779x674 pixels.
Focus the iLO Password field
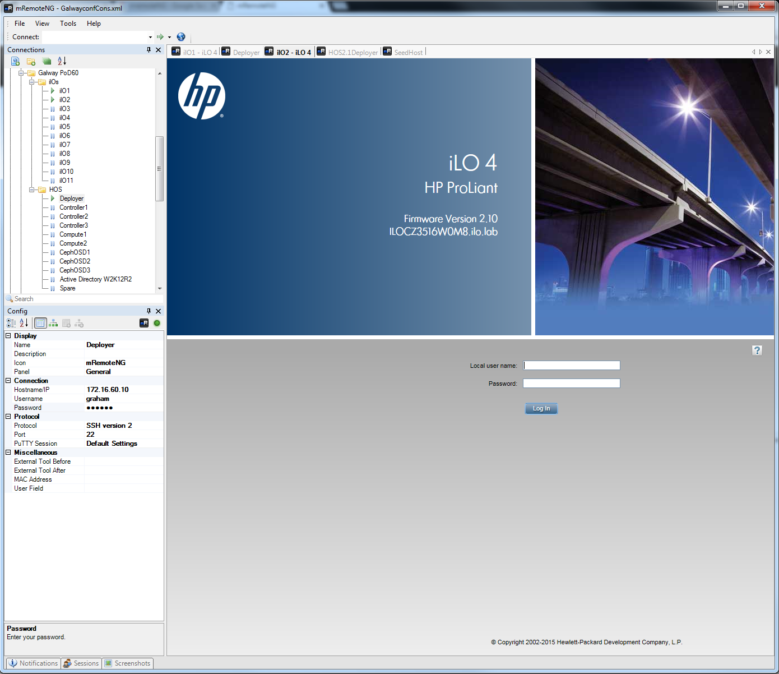pyautogui.click(x=572, y=384)
